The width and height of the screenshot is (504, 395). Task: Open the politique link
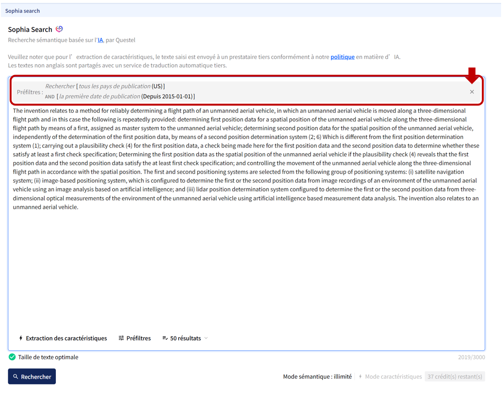point(342,57)
